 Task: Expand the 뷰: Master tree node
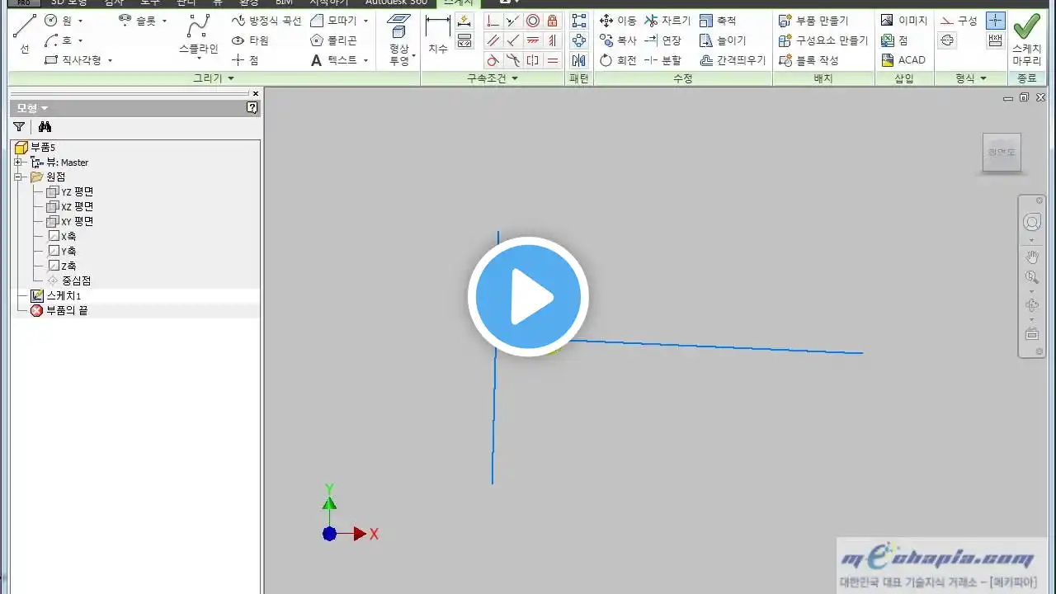[18, 163]
